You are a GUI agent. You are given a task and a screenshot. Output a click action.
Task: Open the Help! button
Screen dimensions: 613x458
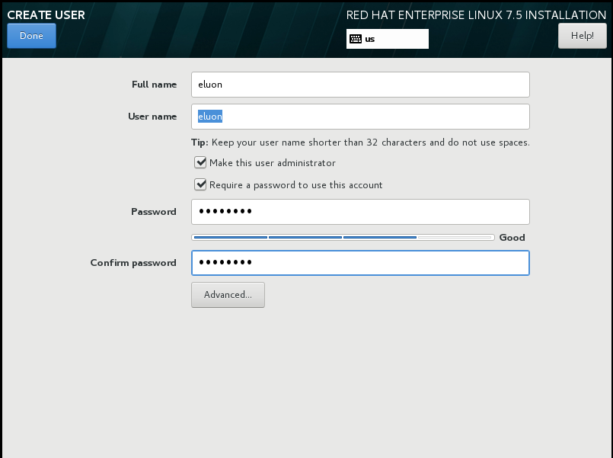tap(582, 36)
